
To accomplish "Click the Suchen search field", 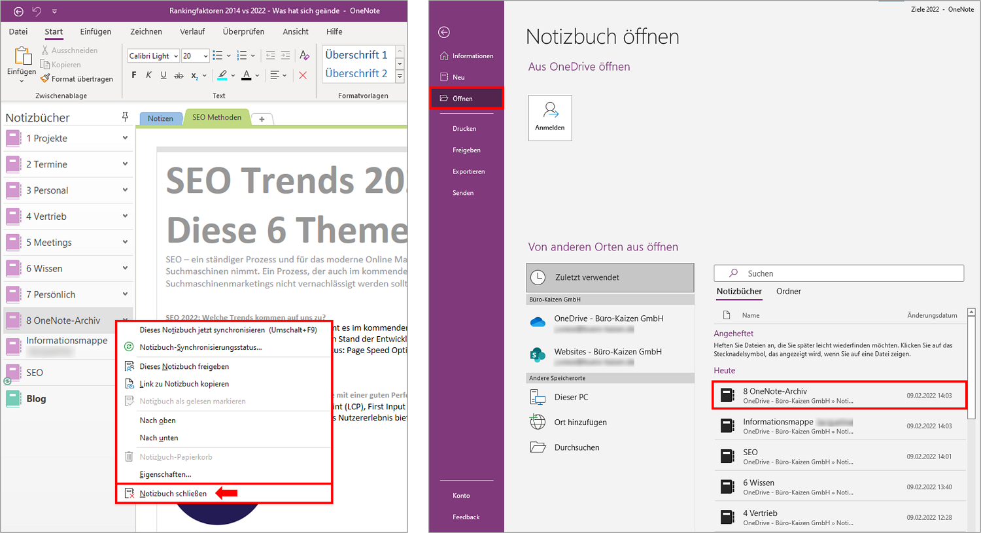I will [839, 273].
